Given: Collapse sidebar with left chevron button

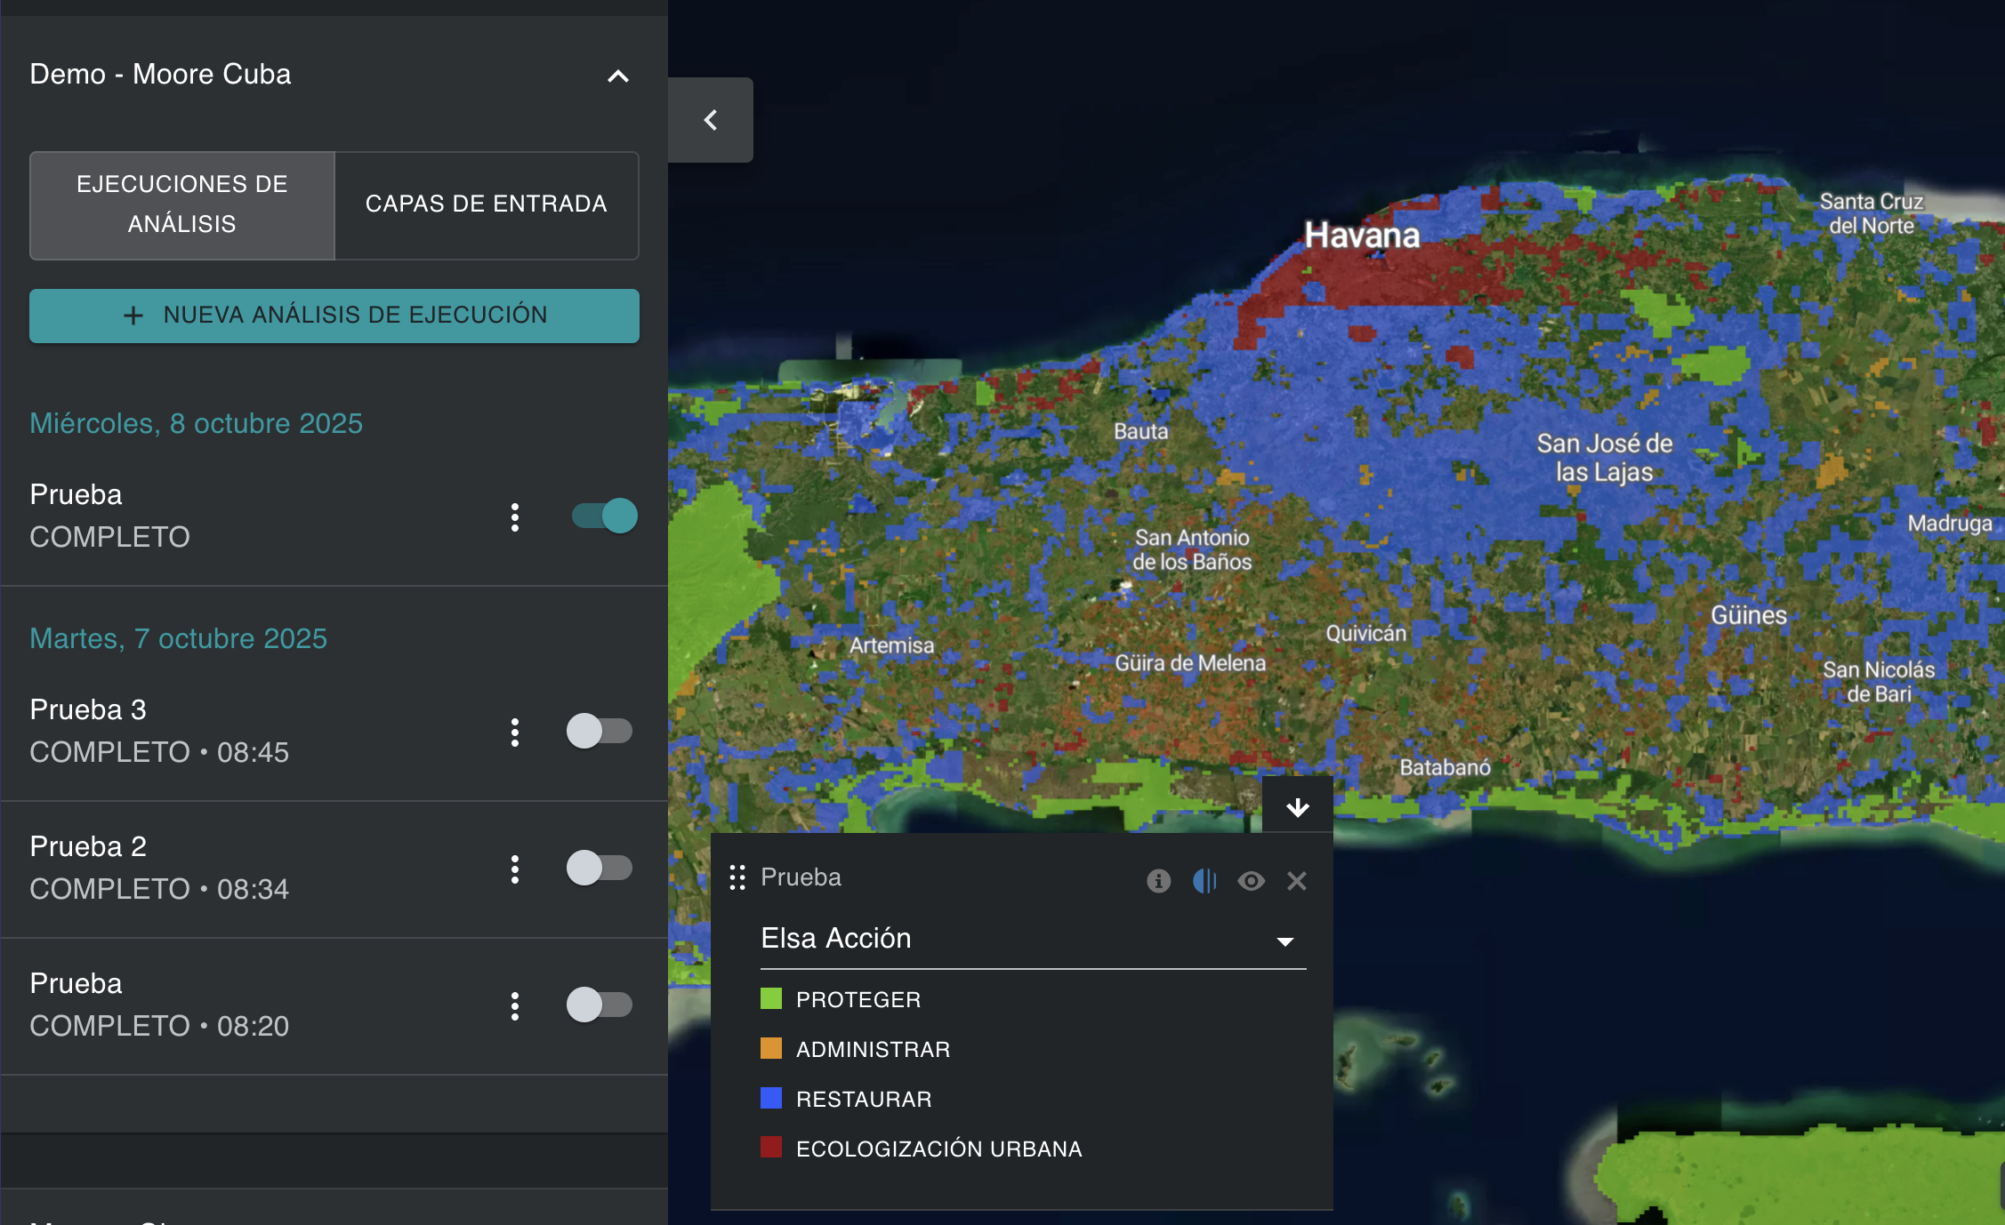Looking at the screenshot, I should [711, 120].
